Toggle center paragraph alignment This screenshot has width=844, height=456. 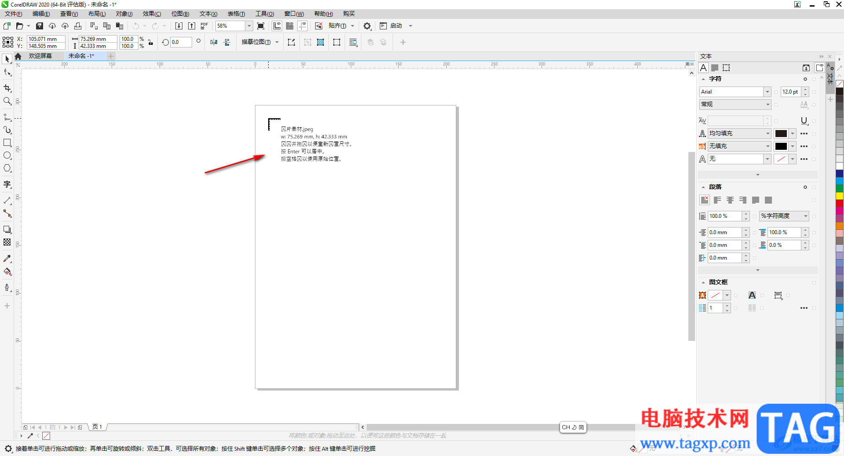(730, 200)
